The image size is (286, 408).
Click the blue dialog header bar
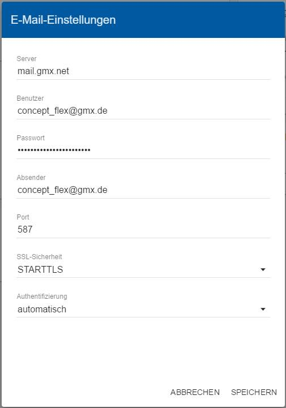[143, 20]
